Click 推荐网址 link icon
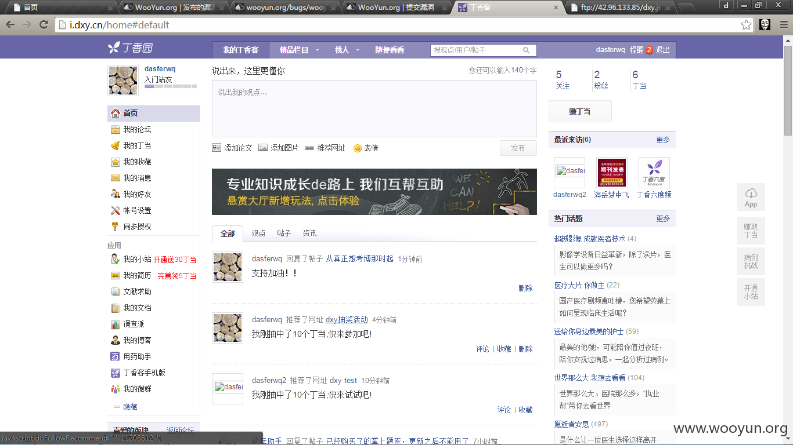This screenshot has height=445, width=793. [309, 148]
